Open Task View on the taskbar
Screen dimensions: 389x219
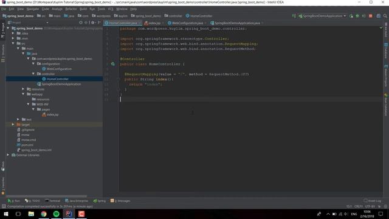pos(18,214)
